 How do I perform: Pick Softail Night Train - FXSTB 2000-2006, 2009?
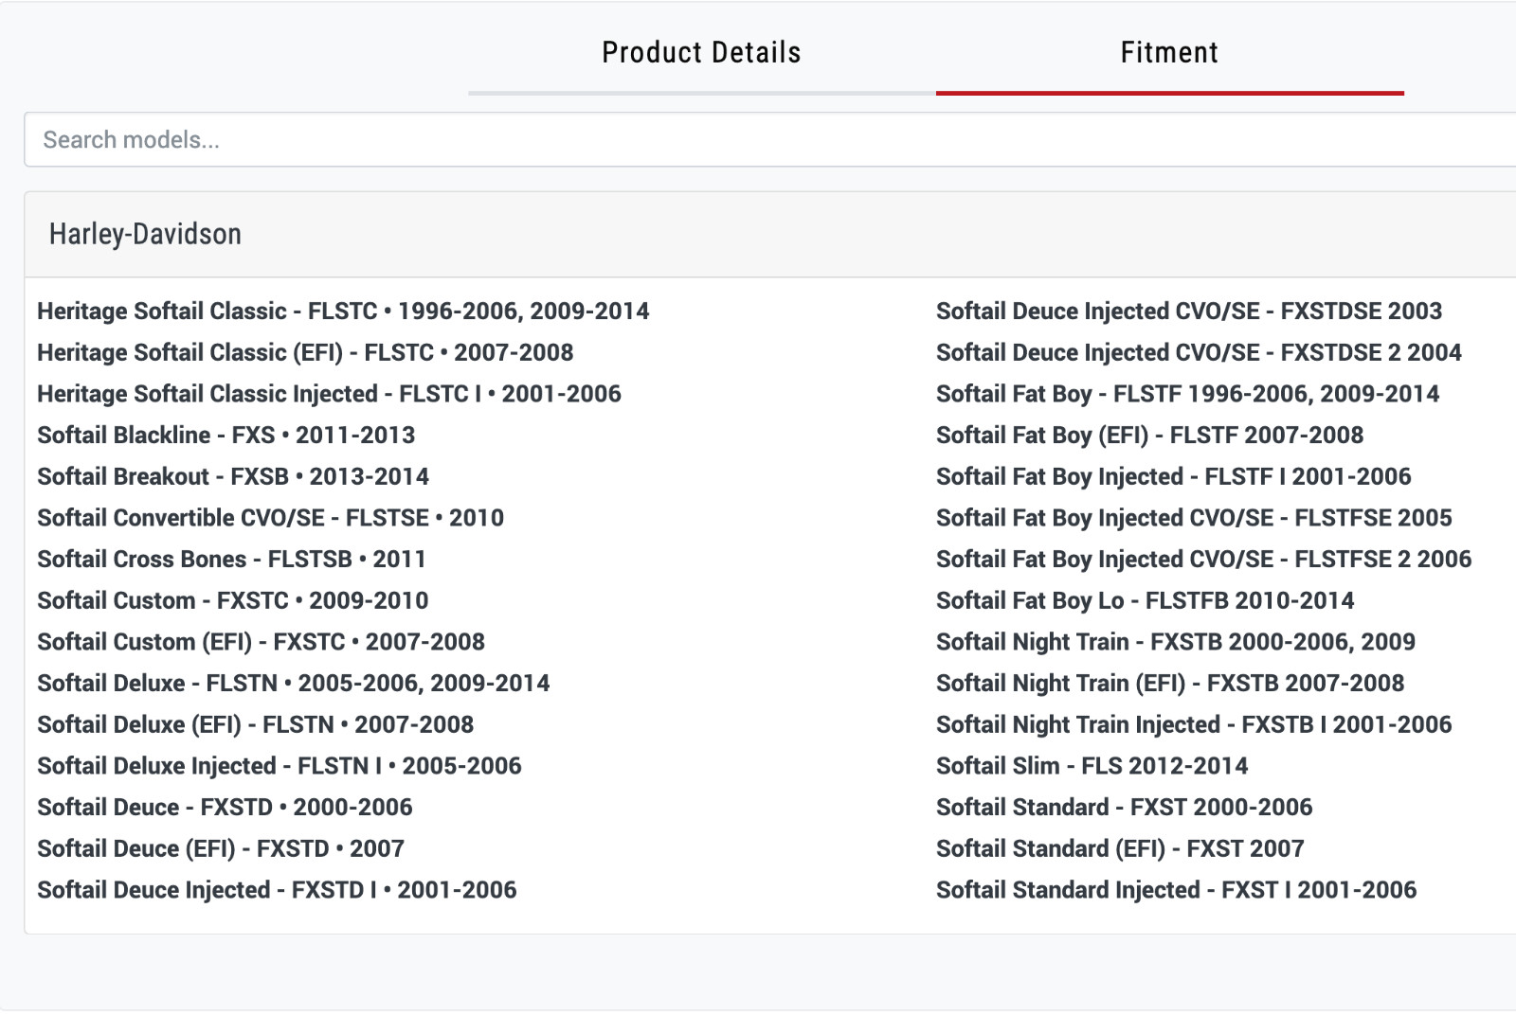(1175, 642)
